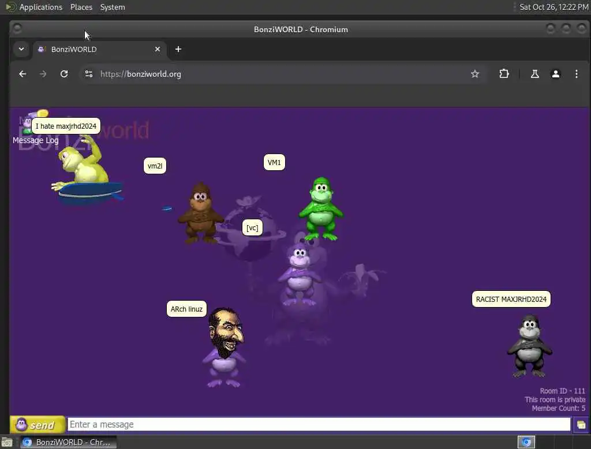Click the yellow icon beside message field

tap(581, 425)
